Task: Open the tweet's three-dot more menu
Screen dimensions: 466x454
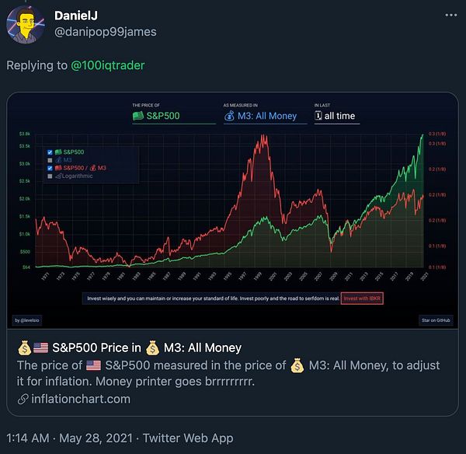Action: click(x=450, y=16)
